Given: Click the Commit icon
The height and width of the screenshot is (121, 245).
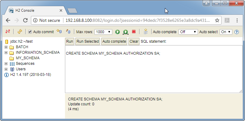Looking at the screenshot, I should coord(68,31).
